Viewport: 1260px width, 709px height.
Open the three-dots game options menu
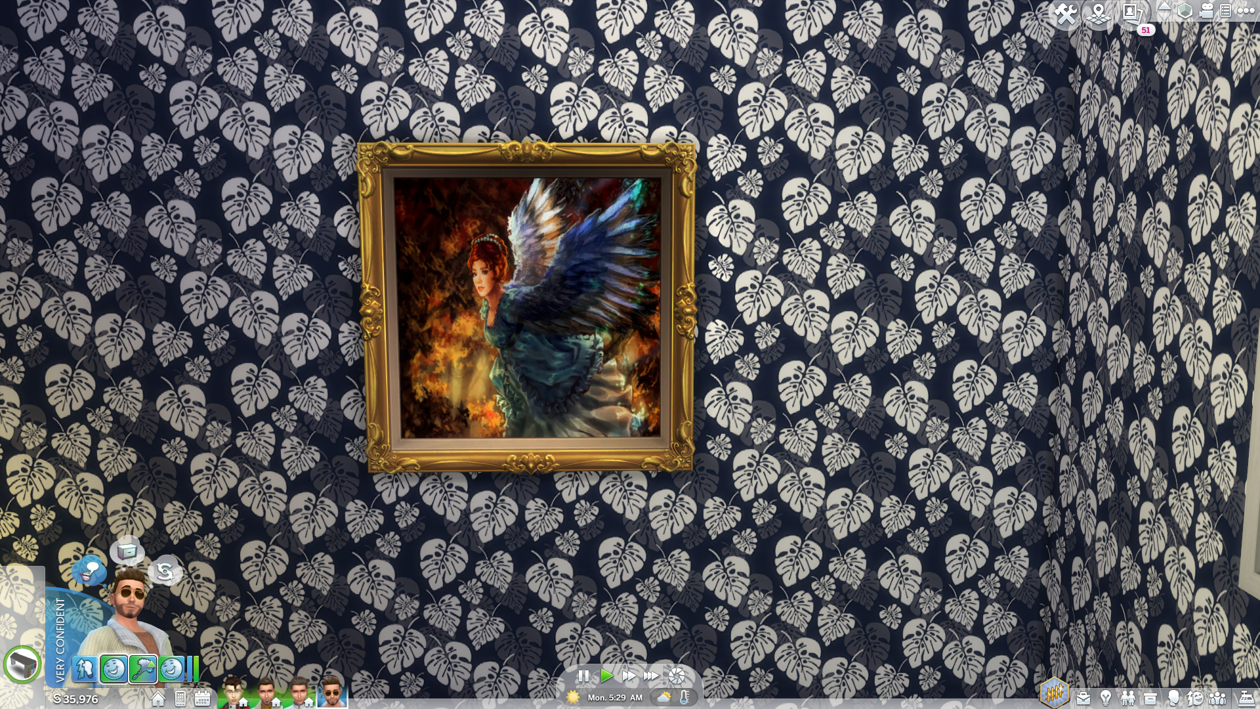point(1246,11)
